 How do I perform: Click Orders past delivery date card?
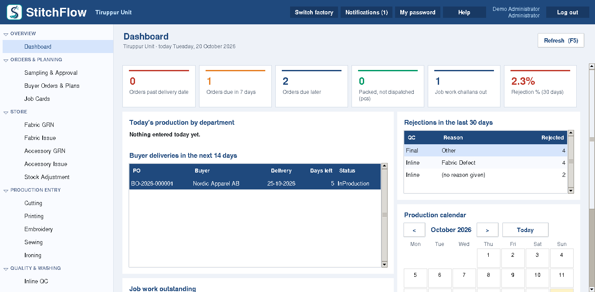pyautogui.click(x=159, y=86)
